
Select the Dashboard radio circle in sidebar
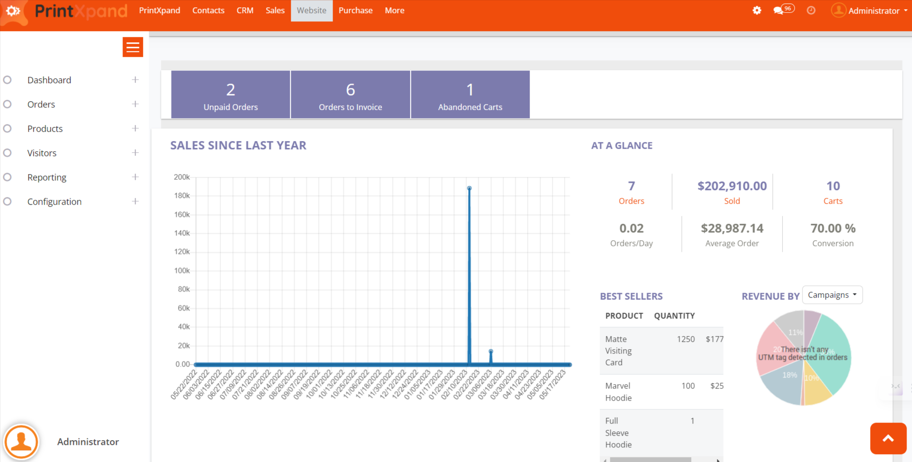tap(7, 80)
